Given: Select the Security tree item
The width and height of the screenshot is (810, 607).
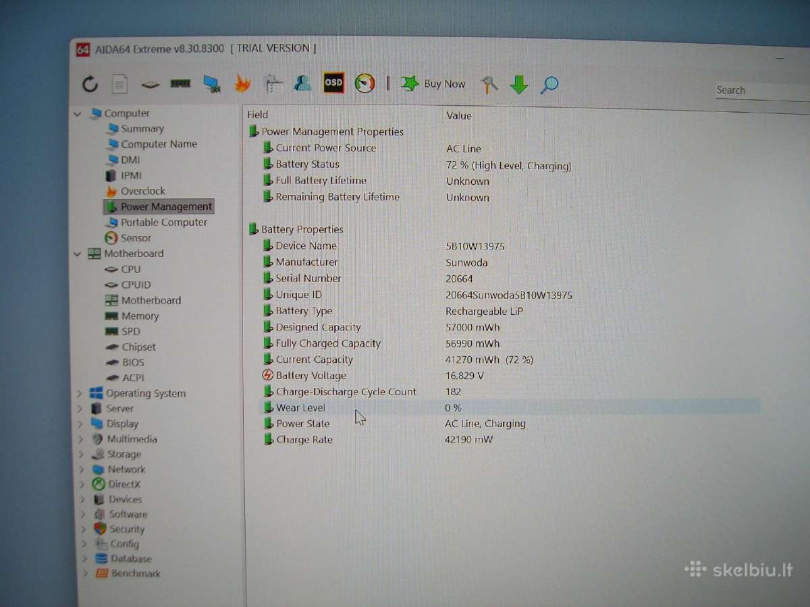Looking at the screenshot, I should click(x=119, y=529).
